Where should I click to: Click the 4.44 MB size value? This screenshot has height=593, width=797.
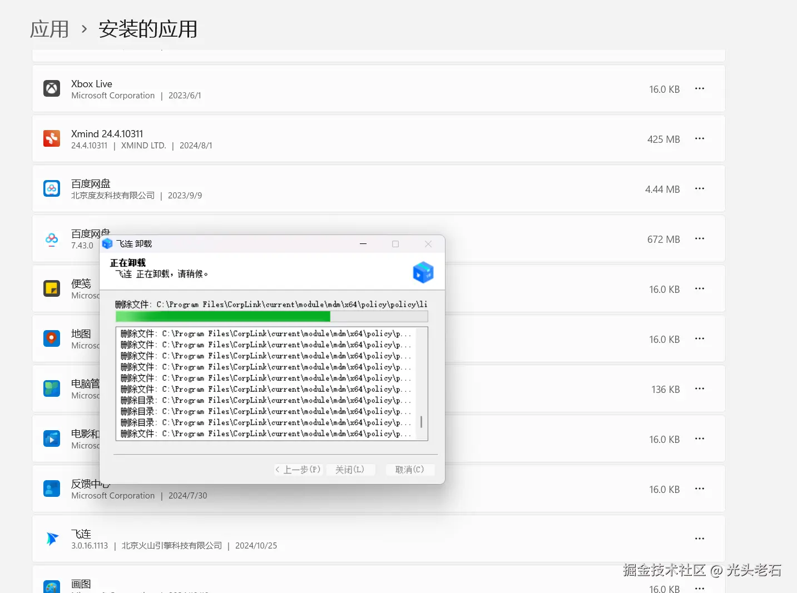[x=662, y=190]
